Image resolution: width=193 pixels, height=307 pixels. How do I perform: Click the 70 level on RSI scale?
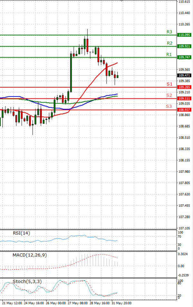coord(179,237)
